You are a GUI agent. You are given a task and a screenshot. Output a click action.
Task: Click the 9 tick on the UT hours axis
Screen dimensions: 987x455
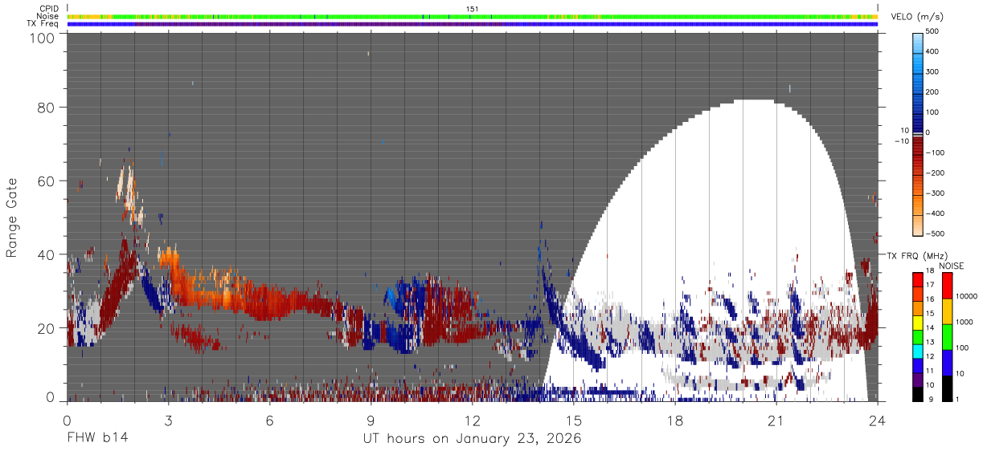[371, 420]
